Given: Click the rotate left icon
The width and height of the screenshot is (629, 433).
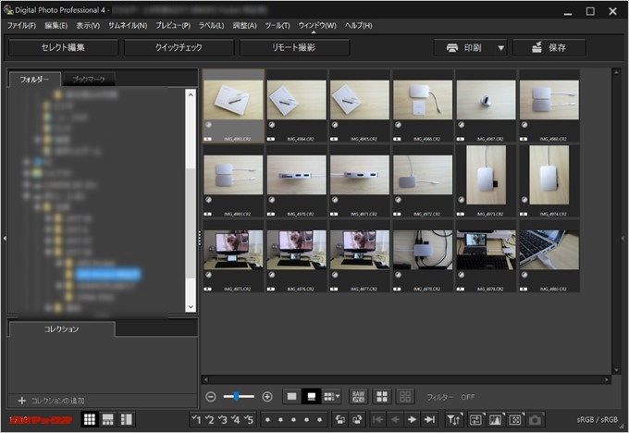Looking at the screenshot, I should click(340, 420).
